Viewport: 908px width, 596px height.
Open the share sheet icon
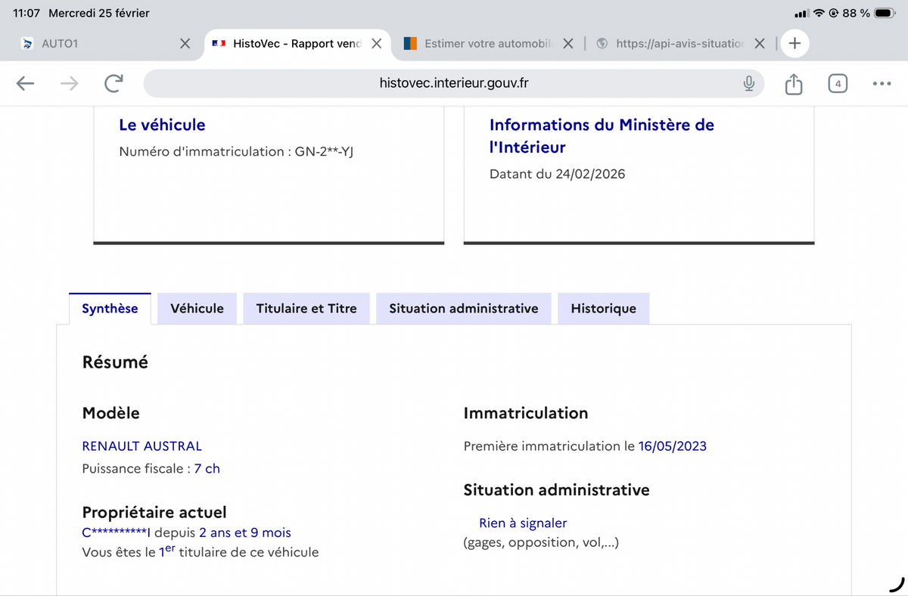(x=793, y=84)
